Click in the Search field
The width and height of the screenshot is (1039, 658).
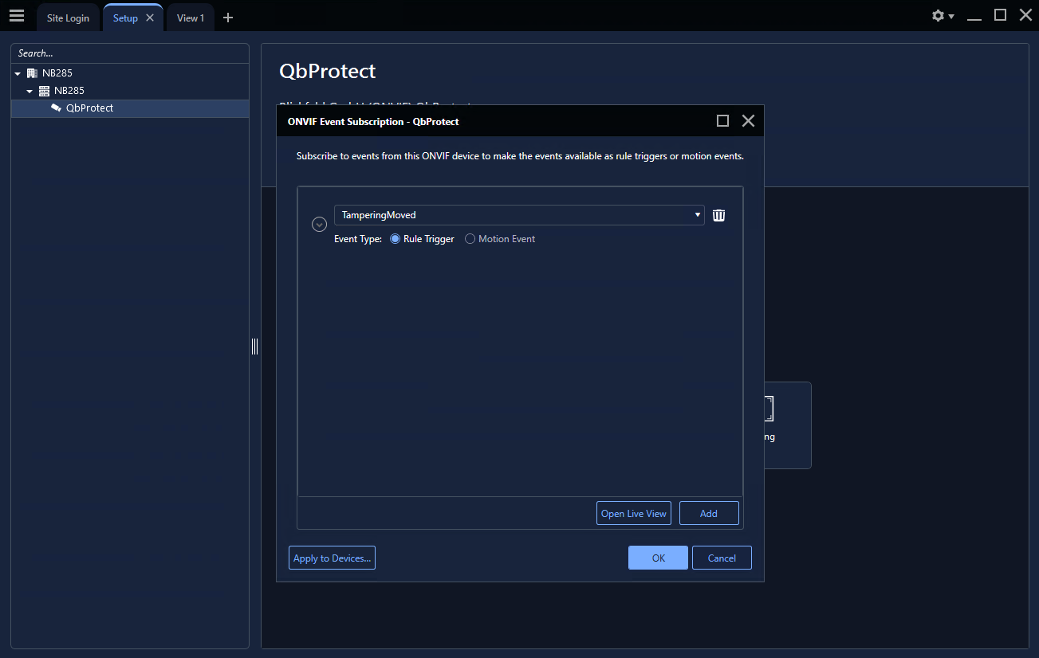click(128, 53)
